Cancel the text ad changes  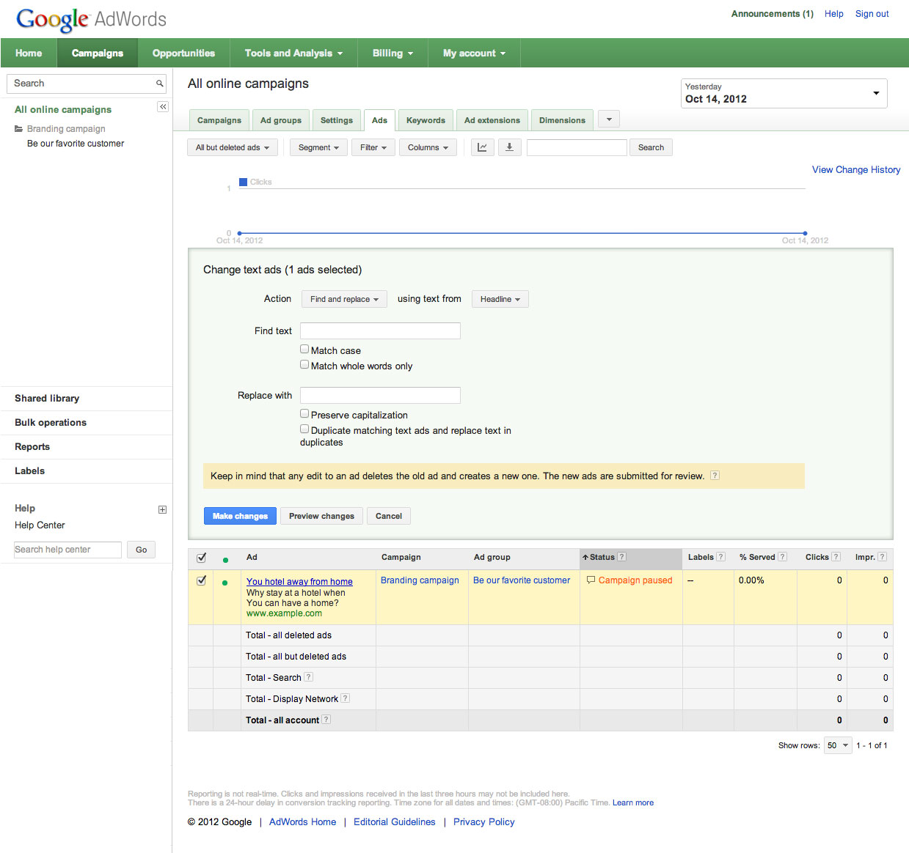389,516
